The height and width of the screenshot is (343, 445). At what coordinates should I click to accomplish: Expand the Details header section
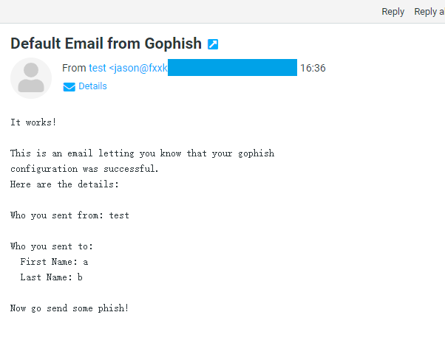tap(92, 86)
